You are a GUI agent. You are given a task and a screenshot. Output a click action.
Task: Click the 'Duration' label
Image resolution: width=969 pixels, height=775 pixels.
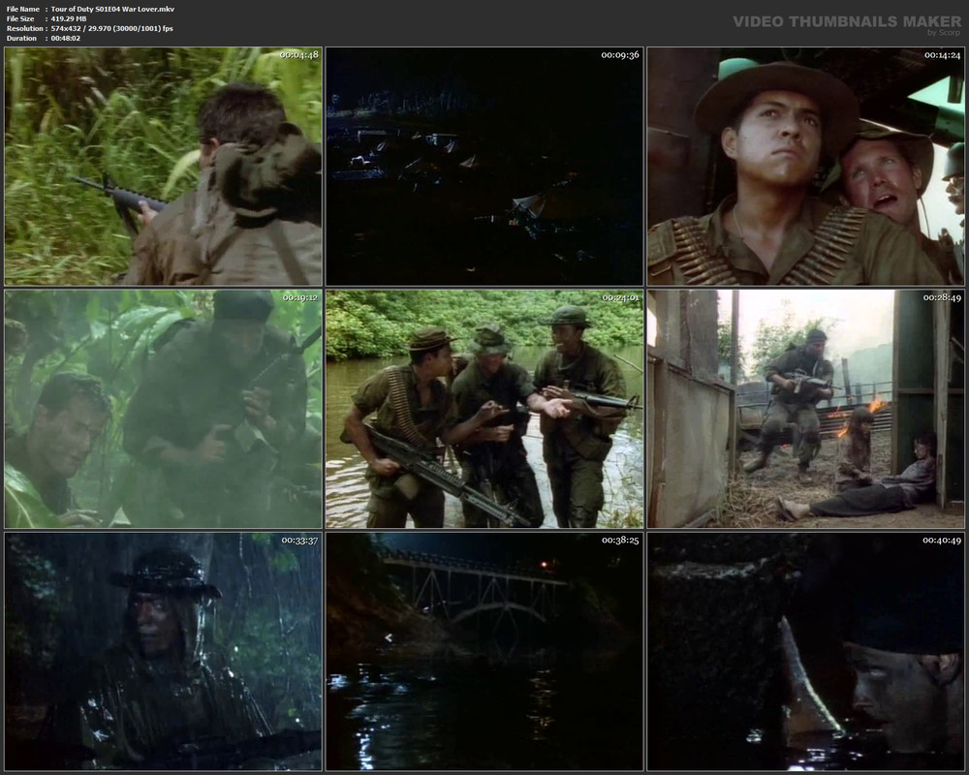[21, 39]
